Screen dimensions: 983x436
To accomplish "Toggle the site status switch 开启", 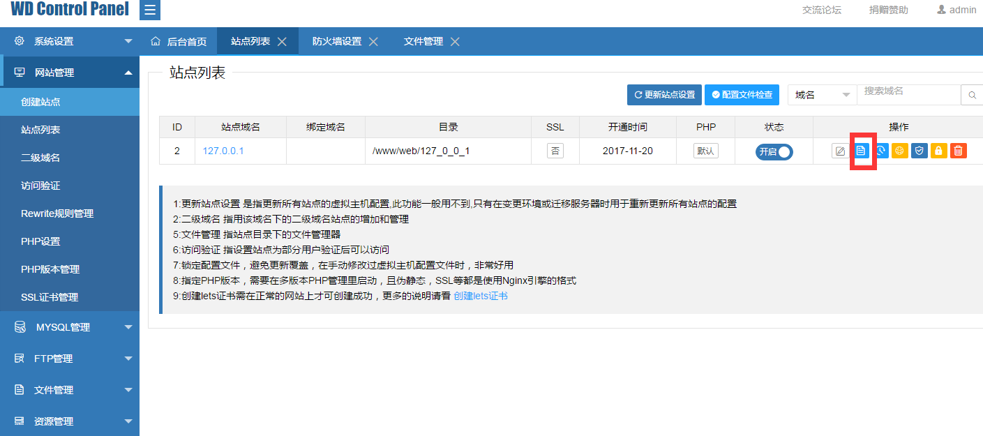I will [774, 151].
